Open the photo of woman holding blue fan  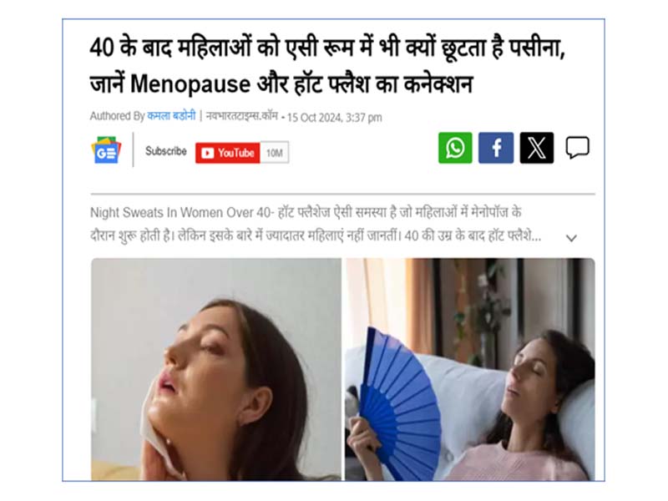pos(470,369)
